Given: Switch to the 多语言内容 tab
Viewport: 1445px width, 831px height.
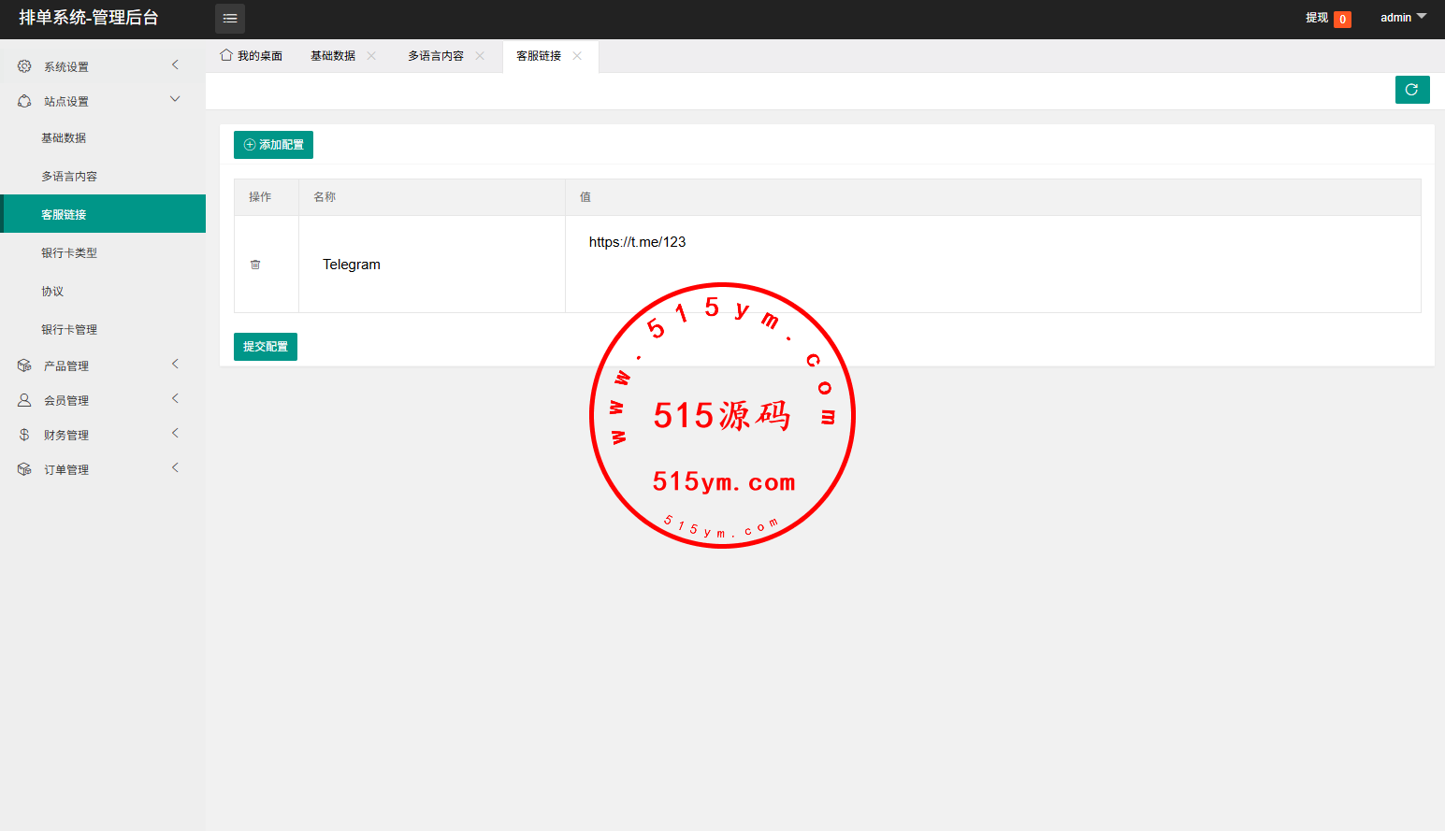Looking at the screenshot, I should tap(436, 56).
